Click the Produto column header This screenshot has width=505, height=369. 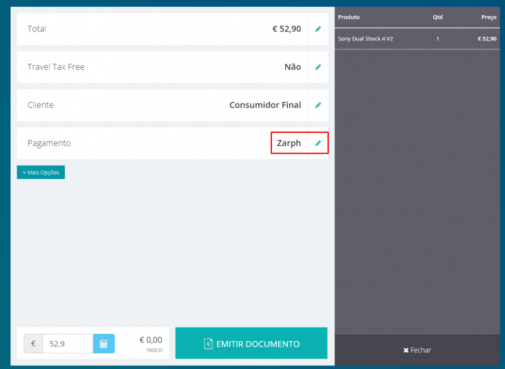pyautogui.click(x=349, y=17)
